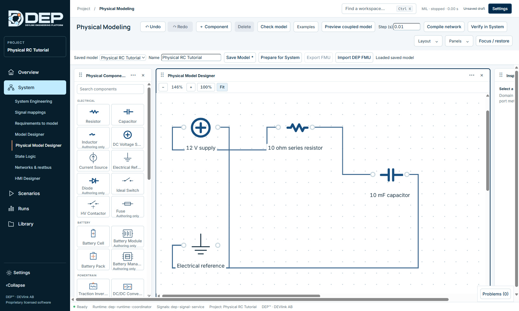Select the Electrical Reference palette tile
The width and height of the screenshot is (519, 311).
[x=127, y=161]
